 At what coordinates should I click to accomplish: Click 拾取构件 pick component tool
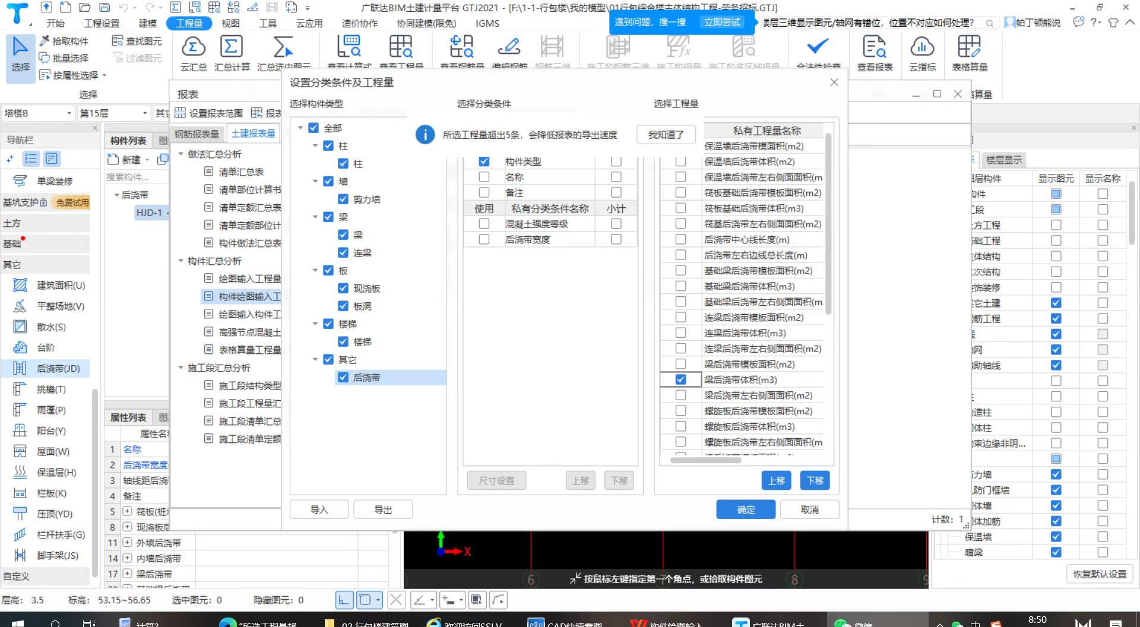64,41
